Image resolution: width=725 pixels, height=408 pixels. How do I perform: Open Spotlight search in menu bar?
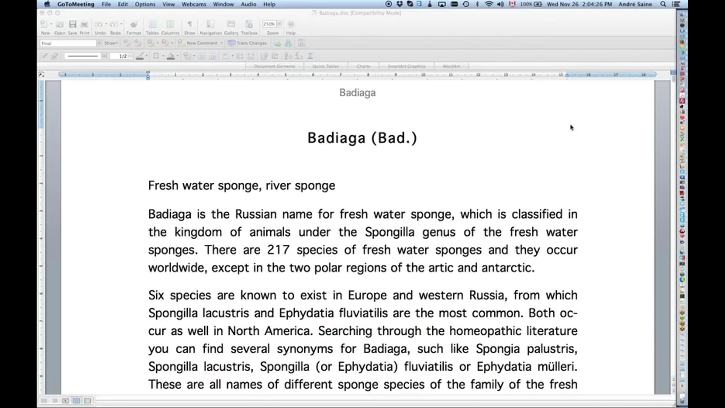pyautogui.click(x=663, y=4)
